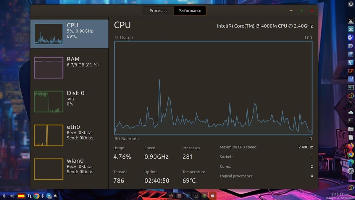355x200 pixels.
Task: Select Disk 0 in the sidebar
Action: click(70, 101)
